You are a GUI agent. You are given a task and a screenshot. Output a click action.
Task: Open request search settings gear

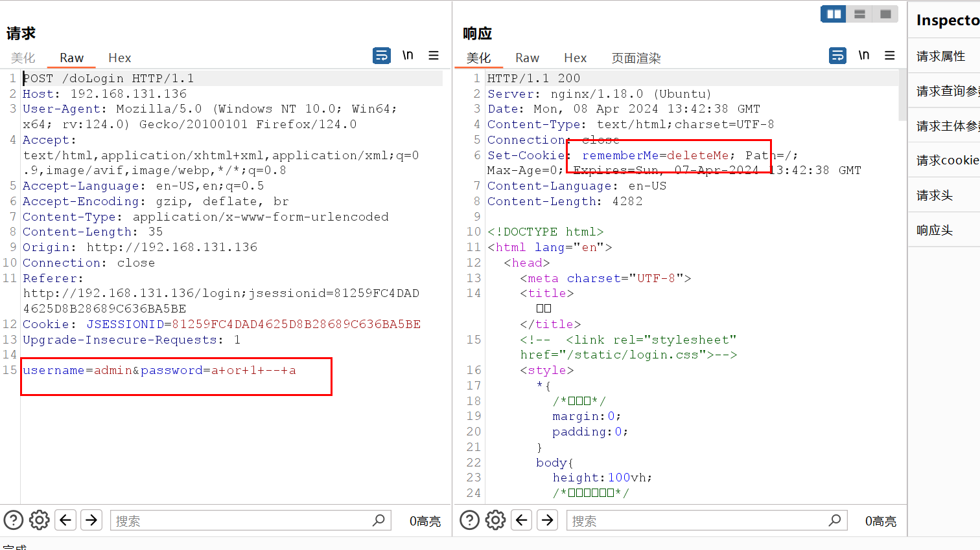pos(40,520)
